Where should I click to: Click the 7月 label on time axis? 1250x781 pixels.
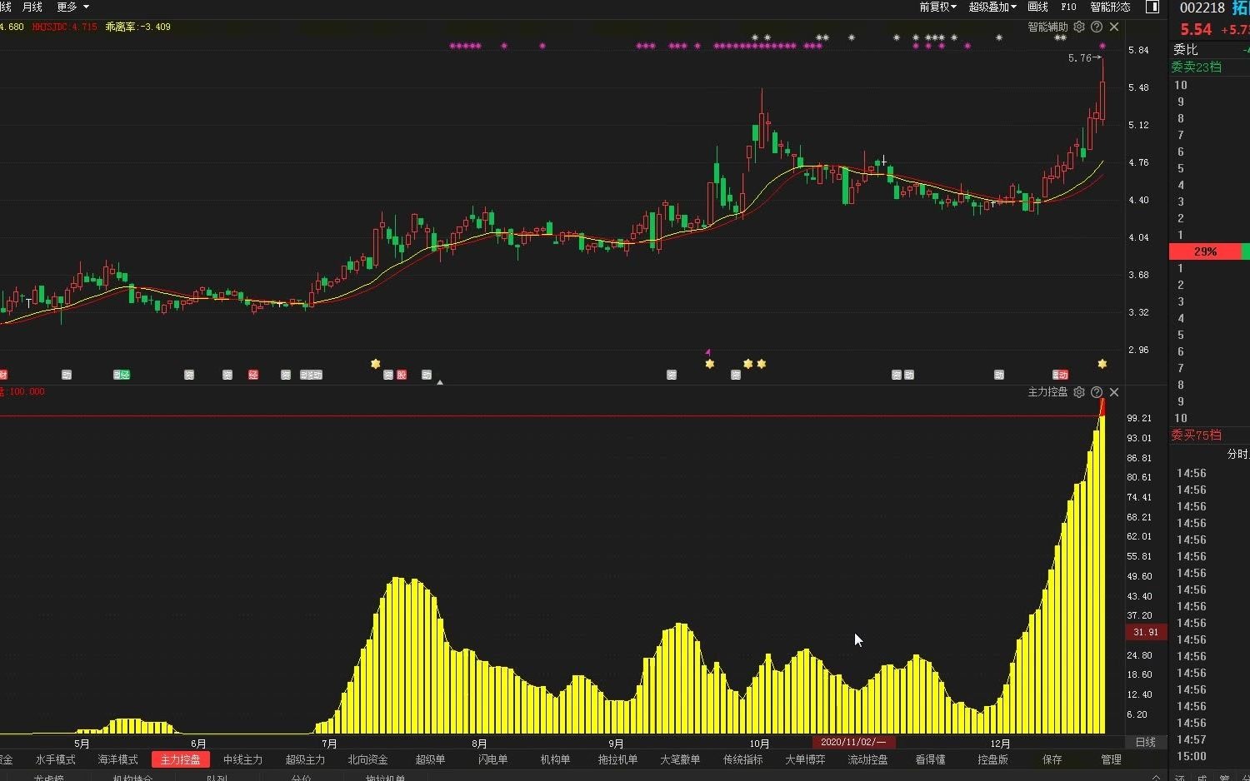[x=329, y=744]
